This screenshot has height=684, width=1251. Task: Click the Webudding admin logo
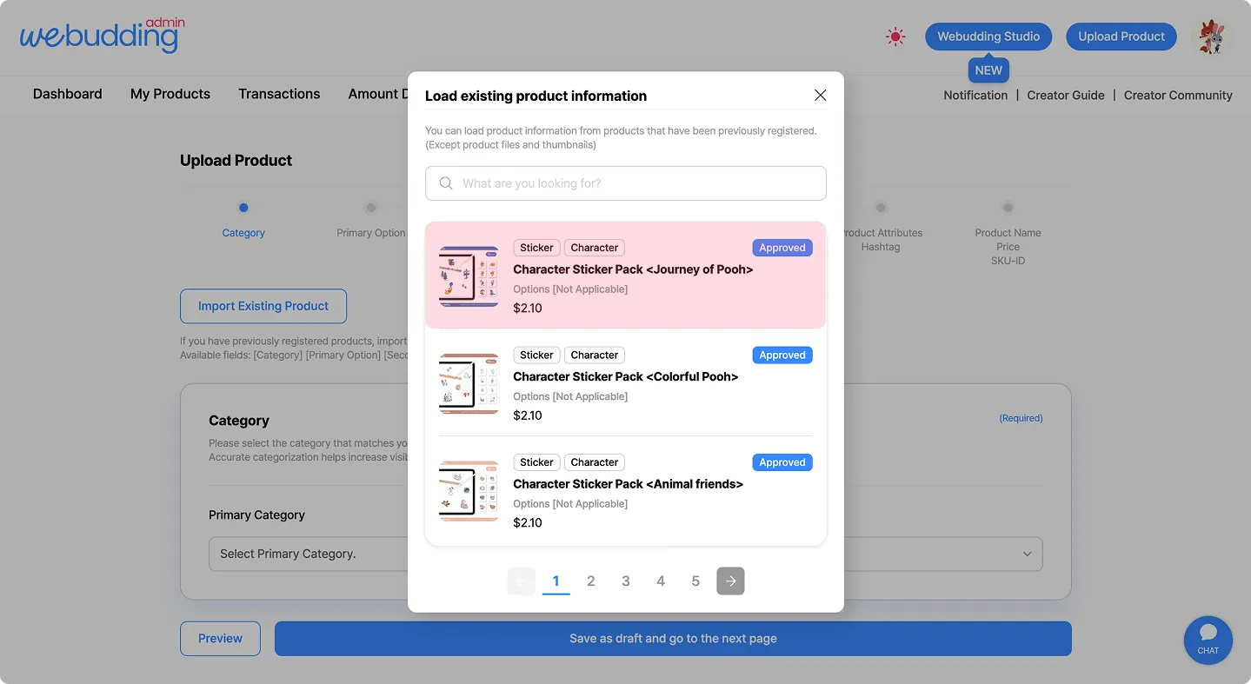[103, 36]
